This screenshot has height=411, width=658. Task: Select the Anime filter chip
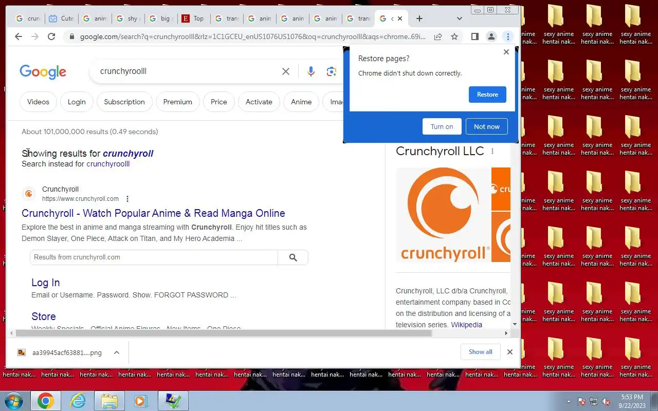[301, 102]
